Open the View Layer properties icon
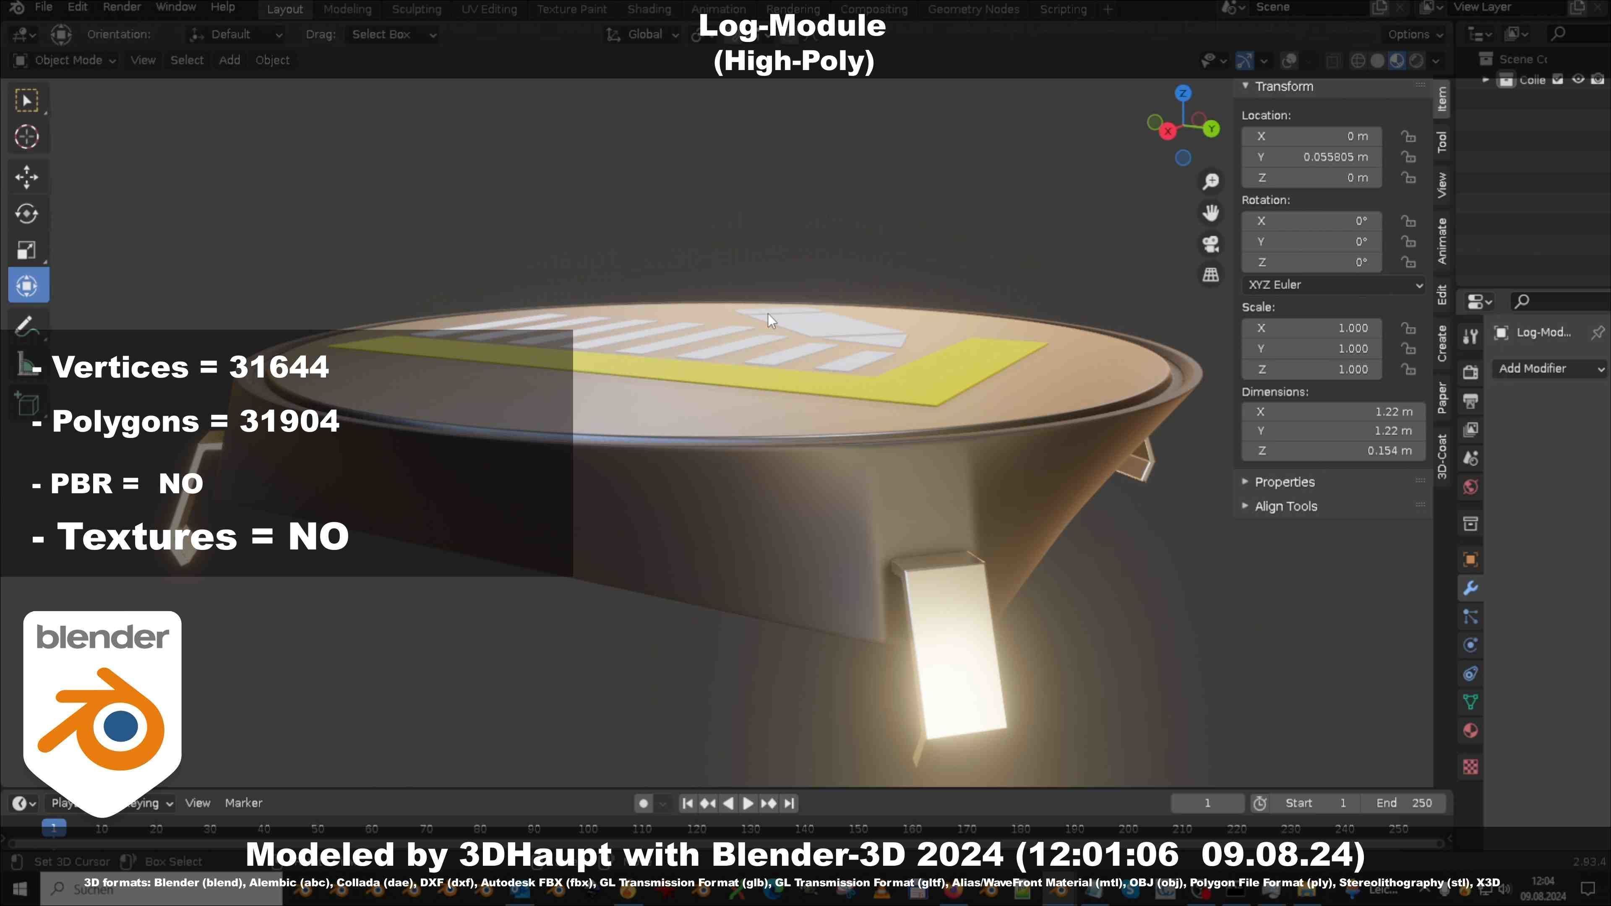Image resolution: width=1611 pixels, height=906 pixels. pos(1470,430)
